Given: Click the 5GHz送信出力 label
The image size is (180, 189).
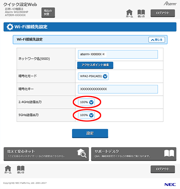Looking at the screenshot, I should pyautogui.click(x=28, y=115).
